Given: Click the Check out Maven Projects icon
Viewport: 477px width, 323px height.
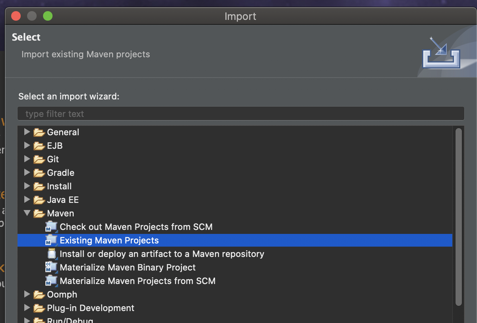Looking at the screenshot, I should (x=51, y=227).
